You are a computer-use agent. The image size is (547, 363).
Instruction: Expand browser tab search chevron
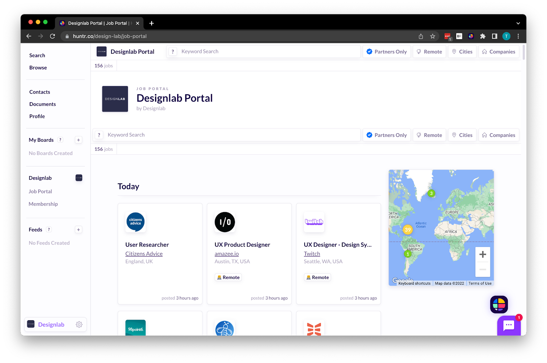pos(518,23)
